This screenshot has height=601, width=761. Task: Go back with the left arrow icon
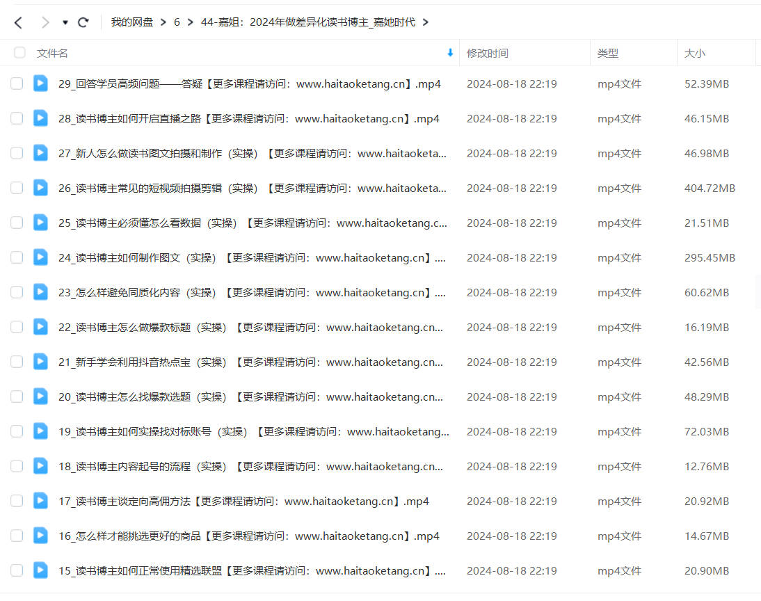pyautogui.click(x=19, y=22)
